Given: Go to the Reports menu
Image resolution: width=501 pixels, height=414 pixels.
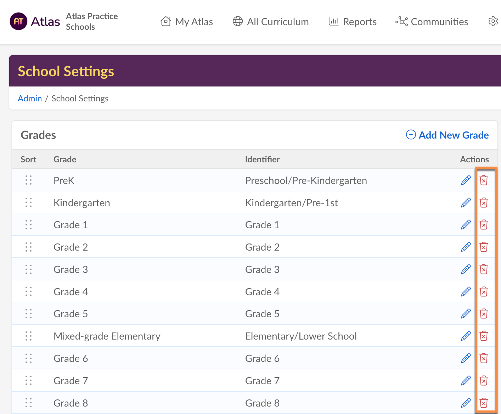Looking at the screenshot, I should [x=353, y=22].
